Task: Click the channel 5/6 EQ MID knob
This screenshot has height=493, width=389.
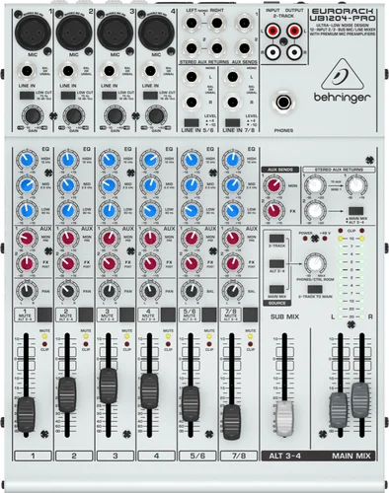Action: tap(192, 185)
